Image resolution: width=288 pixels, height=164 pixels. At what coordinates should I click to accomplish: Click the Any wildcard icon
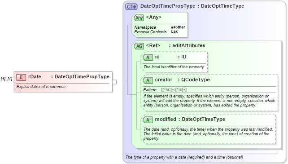pyautogui.click(x=139, y=18)
